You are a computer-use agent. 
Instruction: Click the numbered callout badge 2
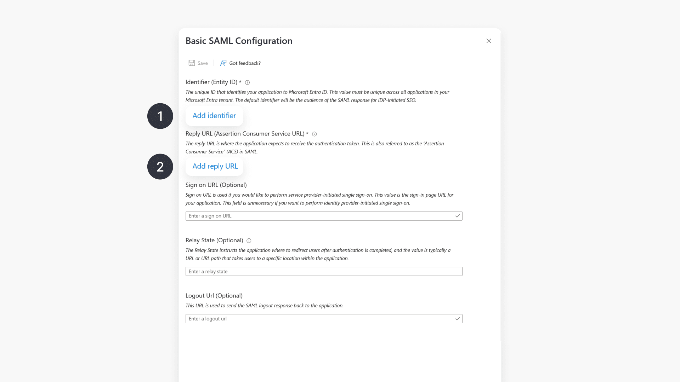(x=160, y=166)
